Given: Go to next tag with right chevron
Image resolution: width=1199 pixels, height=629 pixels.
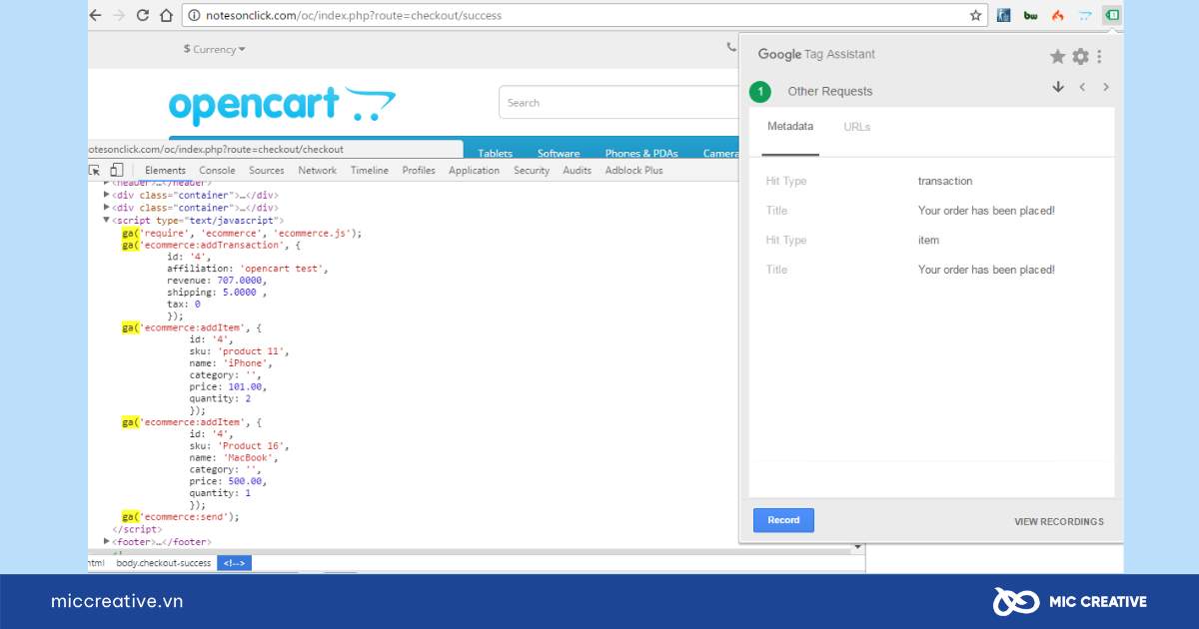Looking at the screenshot, I should tap(1106, 87).
